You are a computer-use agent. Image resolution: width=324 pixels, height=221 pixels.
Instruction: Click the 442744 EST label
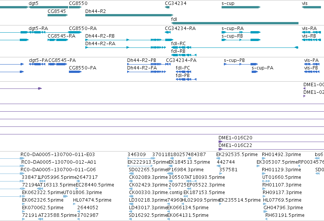pos(226,162)
